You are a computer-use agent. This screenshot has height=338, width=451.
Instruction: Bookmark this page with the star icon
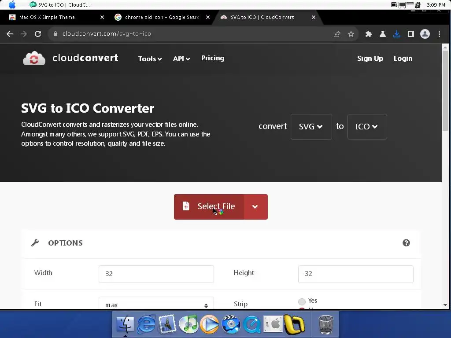(x=351, y=34)
